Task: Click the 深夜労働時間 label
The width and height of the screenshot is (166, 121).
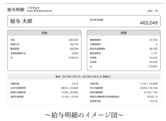Action: coord(96,92)
